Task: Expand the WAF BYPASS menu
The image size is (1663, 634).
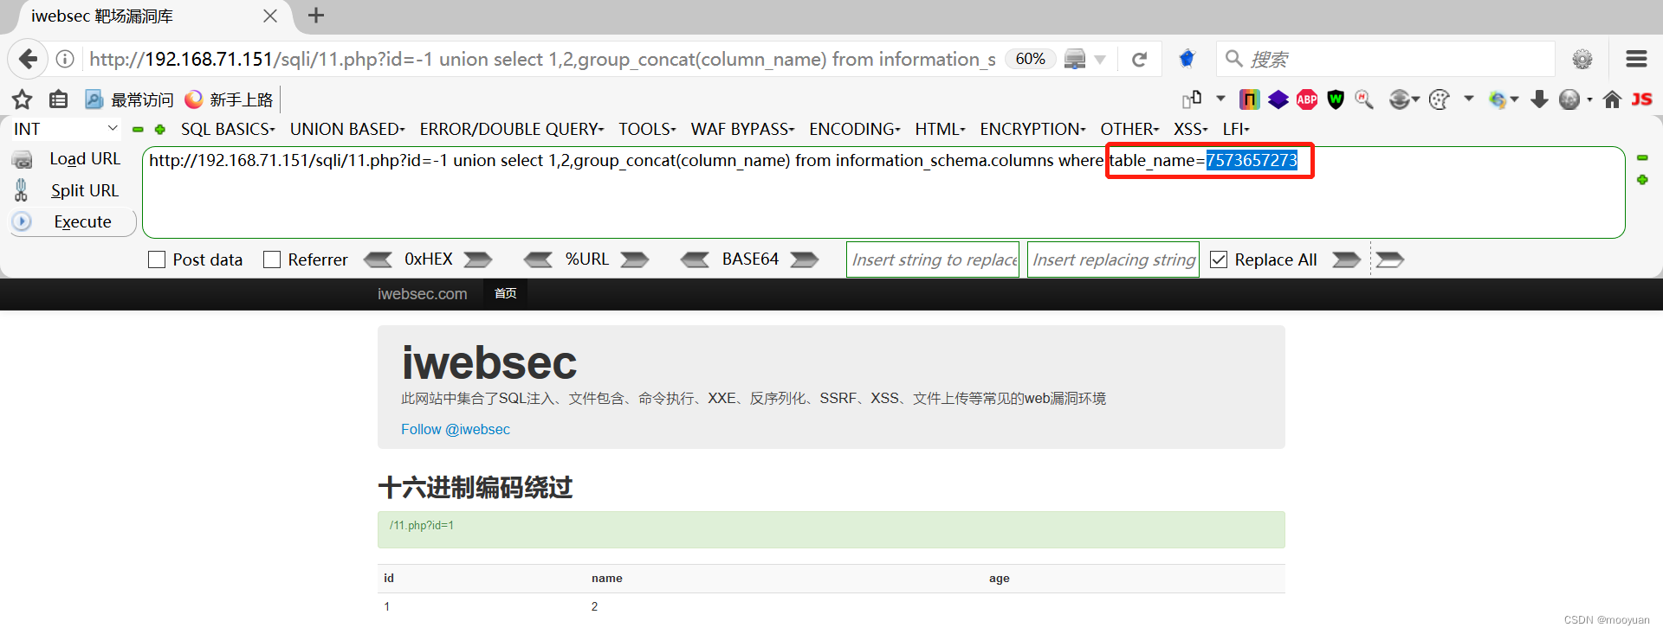Action: pos(742,129)
